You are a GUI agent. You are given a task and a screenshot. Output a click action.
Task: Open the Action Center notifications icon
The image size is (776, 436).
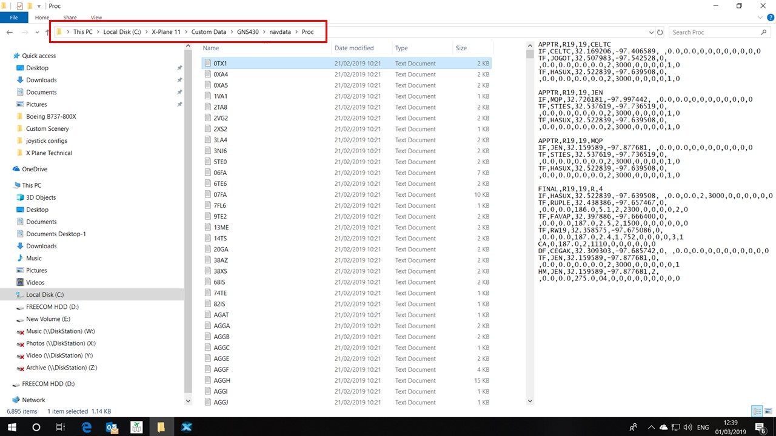pyautogui.click(x=760, y=427)
